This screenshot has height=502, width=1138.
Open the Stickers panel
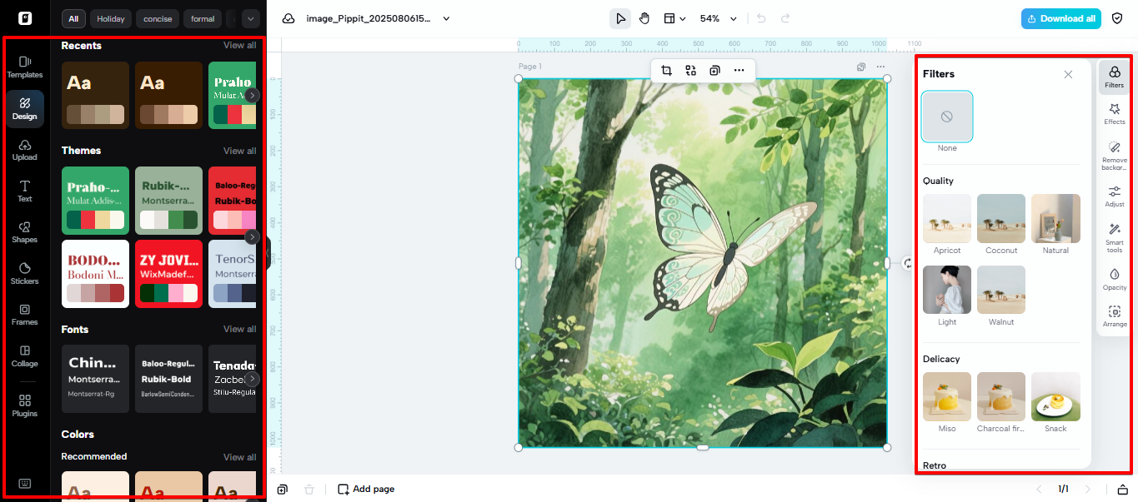click(24, 273)
